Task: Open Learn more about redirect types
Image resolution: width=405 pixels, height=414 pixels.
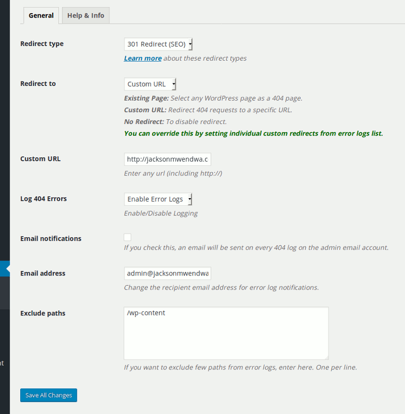Action: coord(142,58)
